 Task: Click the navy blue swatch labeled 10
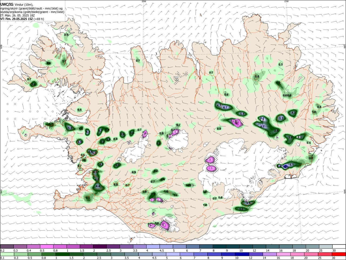pyautogui.click(x=241, y=254)
